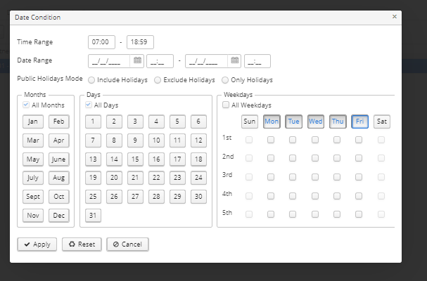Select the Mar month button
This screenshot has height=281, width=427.
33,140
